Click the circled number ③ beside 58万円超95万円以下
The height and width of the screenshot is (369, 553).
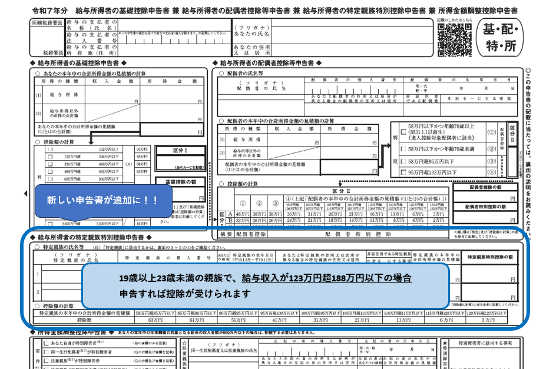click(x=491, y=161)
